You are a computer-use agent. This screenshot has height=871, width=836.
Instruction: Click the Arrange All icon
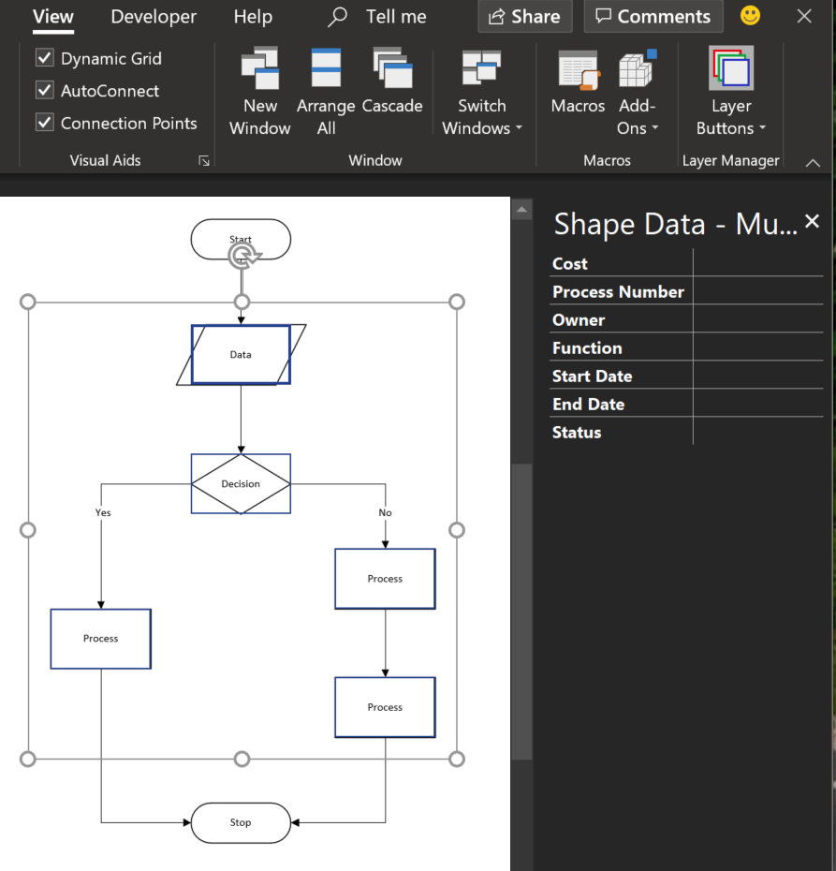326,69
